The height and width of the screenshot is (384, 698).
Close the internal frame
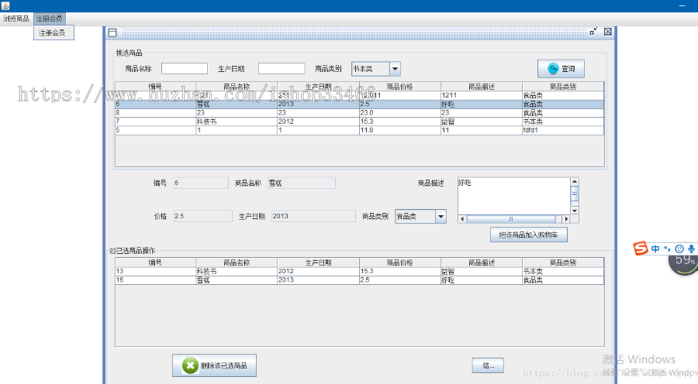click(607, 32)
